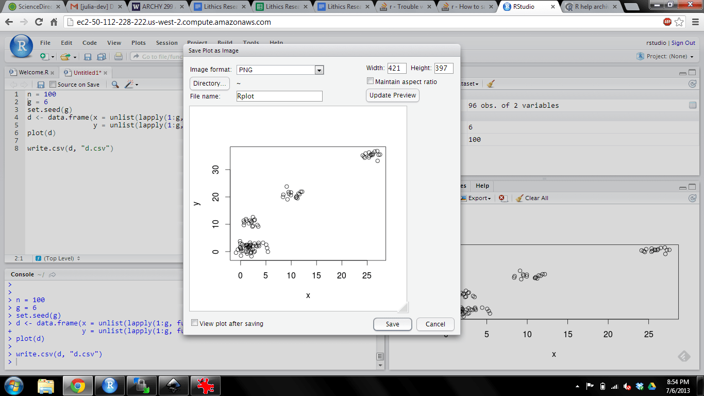Click the Save button in dialog

(392, 324)
